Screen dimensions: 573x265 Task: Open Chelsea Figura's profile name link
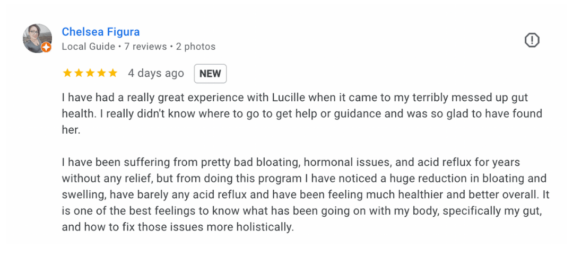pos(101,32)
